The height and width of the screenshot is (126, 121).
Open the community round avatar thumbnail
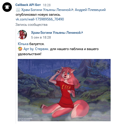click(22, 35)
